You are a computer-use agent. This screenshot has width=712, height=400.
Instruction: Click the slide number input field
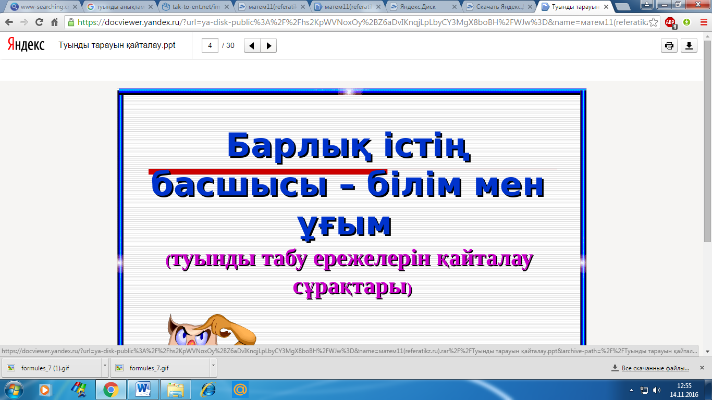210,45
